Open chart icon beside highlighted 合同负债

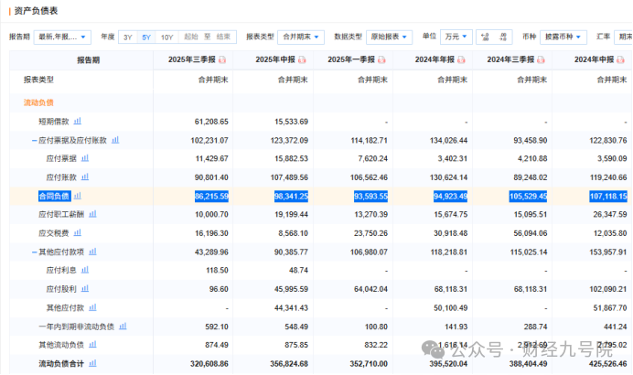tap(78, 196)
